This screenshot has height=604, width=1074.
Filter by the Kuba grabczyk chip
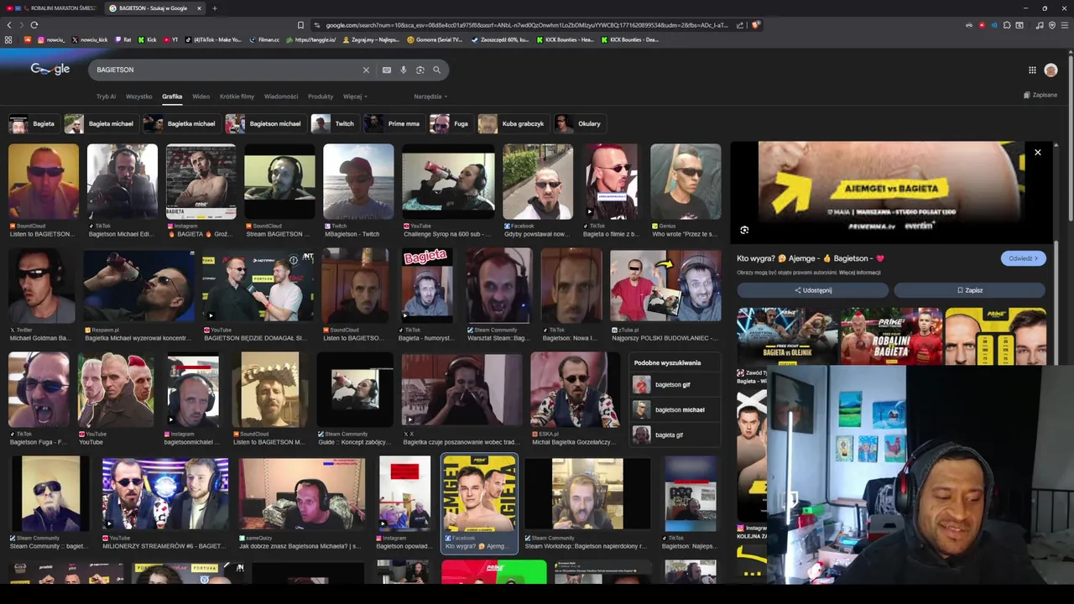[512, 124]
